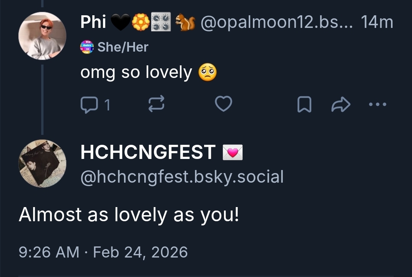Click the She/Her pronoun label text
The height and width of the screenshot is (277, 412).
pyautogui.click(x=123, y=47)
